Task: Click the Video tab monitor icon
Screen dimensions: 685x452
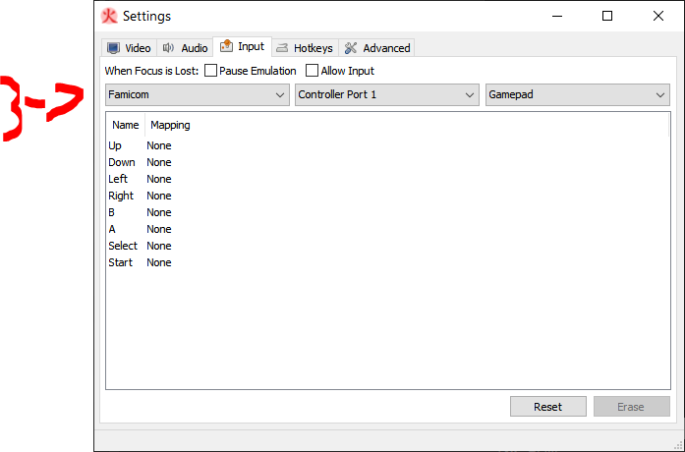Action: (x=114, y=48)
